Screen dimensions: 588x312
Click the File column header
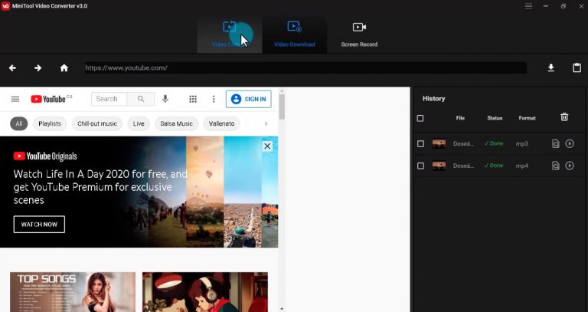coord(460,118)
